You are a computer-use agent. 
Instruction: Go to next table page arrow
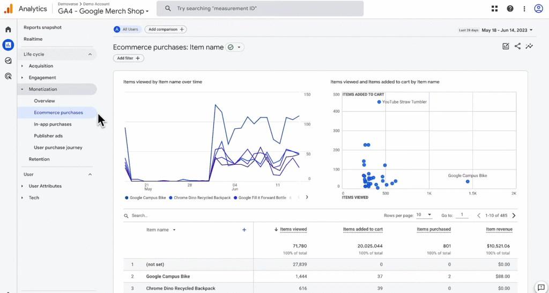tap(514, 216)
